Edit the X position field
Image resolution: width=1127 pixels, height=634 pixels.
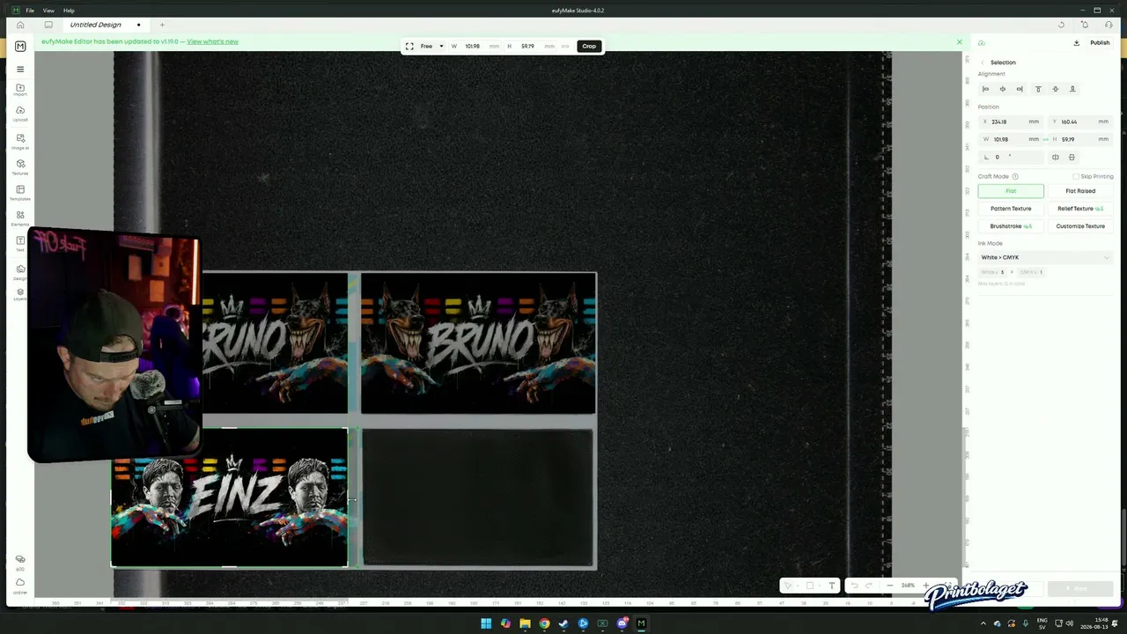[1011, 122]
